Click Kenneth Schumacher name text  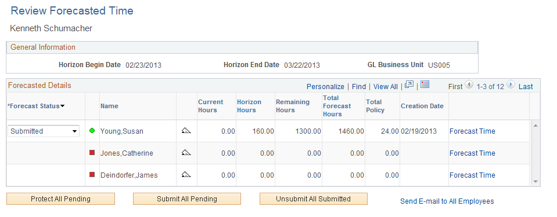coord(51,28)
